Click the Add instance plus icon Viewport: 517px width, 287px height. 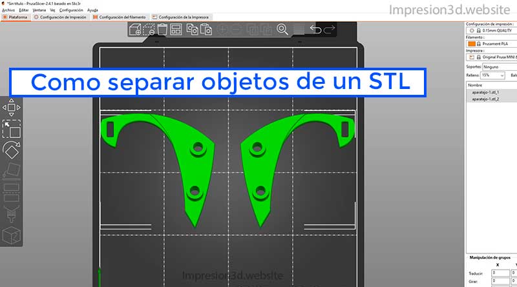click(222, 30)
